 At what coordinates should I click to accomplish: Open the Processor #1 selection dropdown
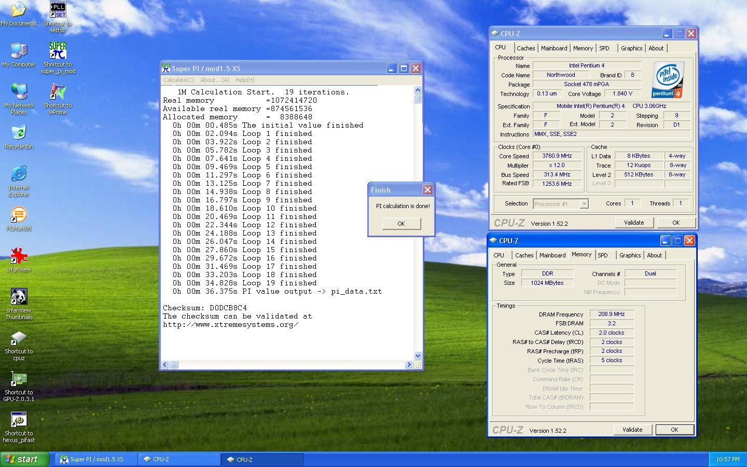tap(561, 204)
